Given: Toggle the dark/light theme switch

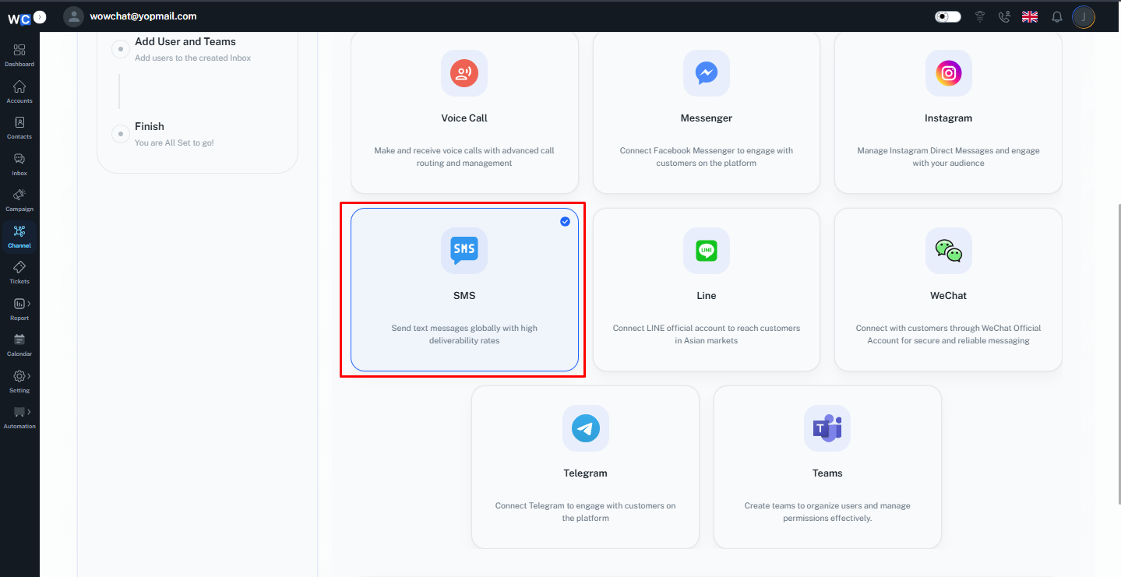Looking at the screenshot, I should click(x=948, y=16).
